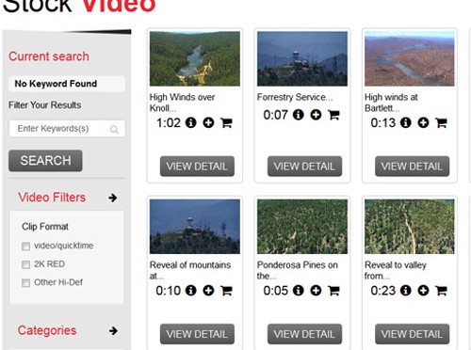This screenshot has width=471, height=350.
Task: Show info for Reveal to valley clip
Action: [405, 291]
